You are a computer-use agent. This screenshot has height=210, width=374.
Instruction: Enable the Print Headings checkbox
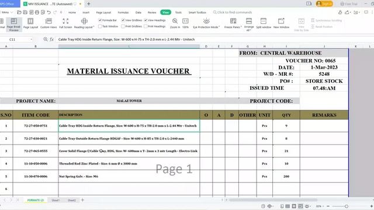tap(146, 26)
